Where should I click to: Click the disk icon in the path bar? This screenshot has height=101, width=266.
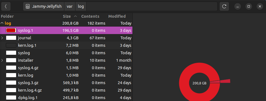pyautogui.click(x=28, y=6)
